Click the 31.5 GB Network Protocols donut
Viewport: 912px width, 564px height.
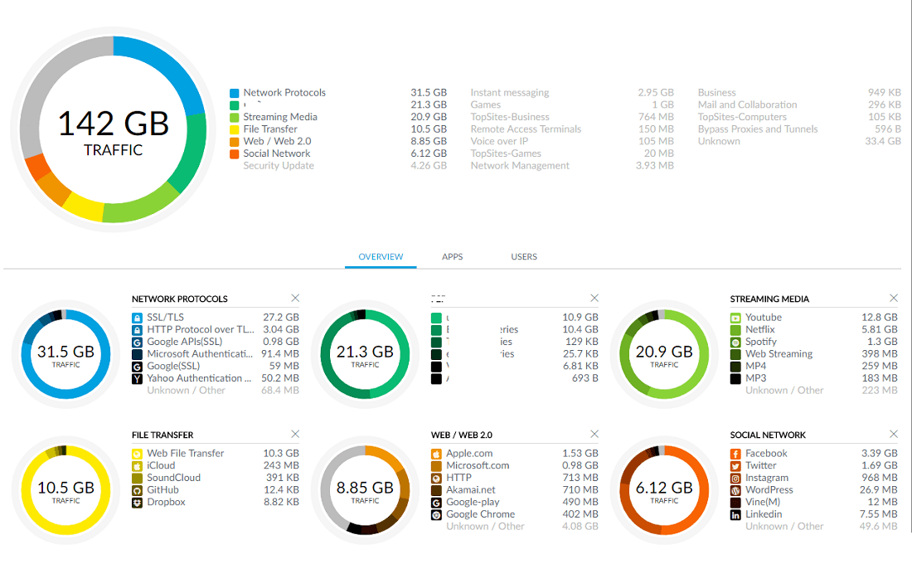[x=65, y=354]
